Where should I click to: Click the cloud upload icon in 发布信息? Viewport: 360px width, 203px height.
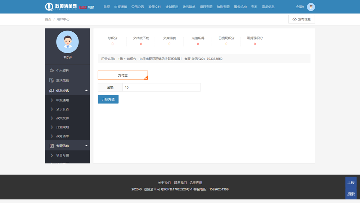coord(294,19)
